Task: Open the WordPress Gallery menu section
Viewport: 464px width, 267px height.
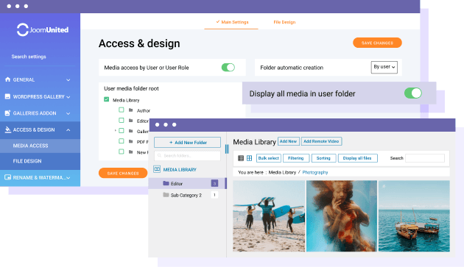Action: click(40, 96)
